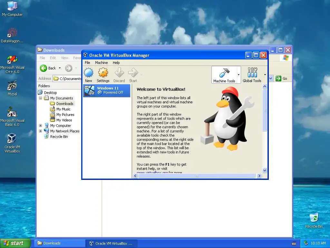Close the Downloads explorer window

pyautogui.click(x=288, y=50)
